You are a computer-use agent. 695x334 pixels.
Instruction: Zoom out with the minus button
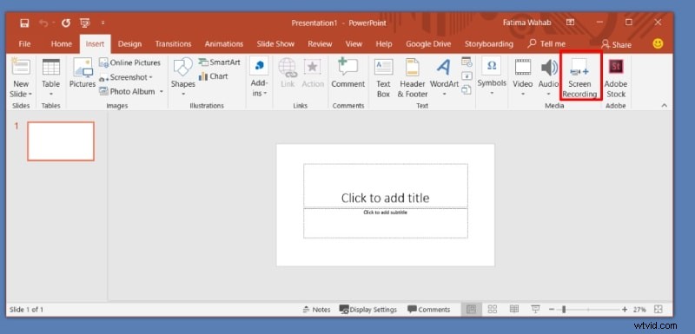552,310
